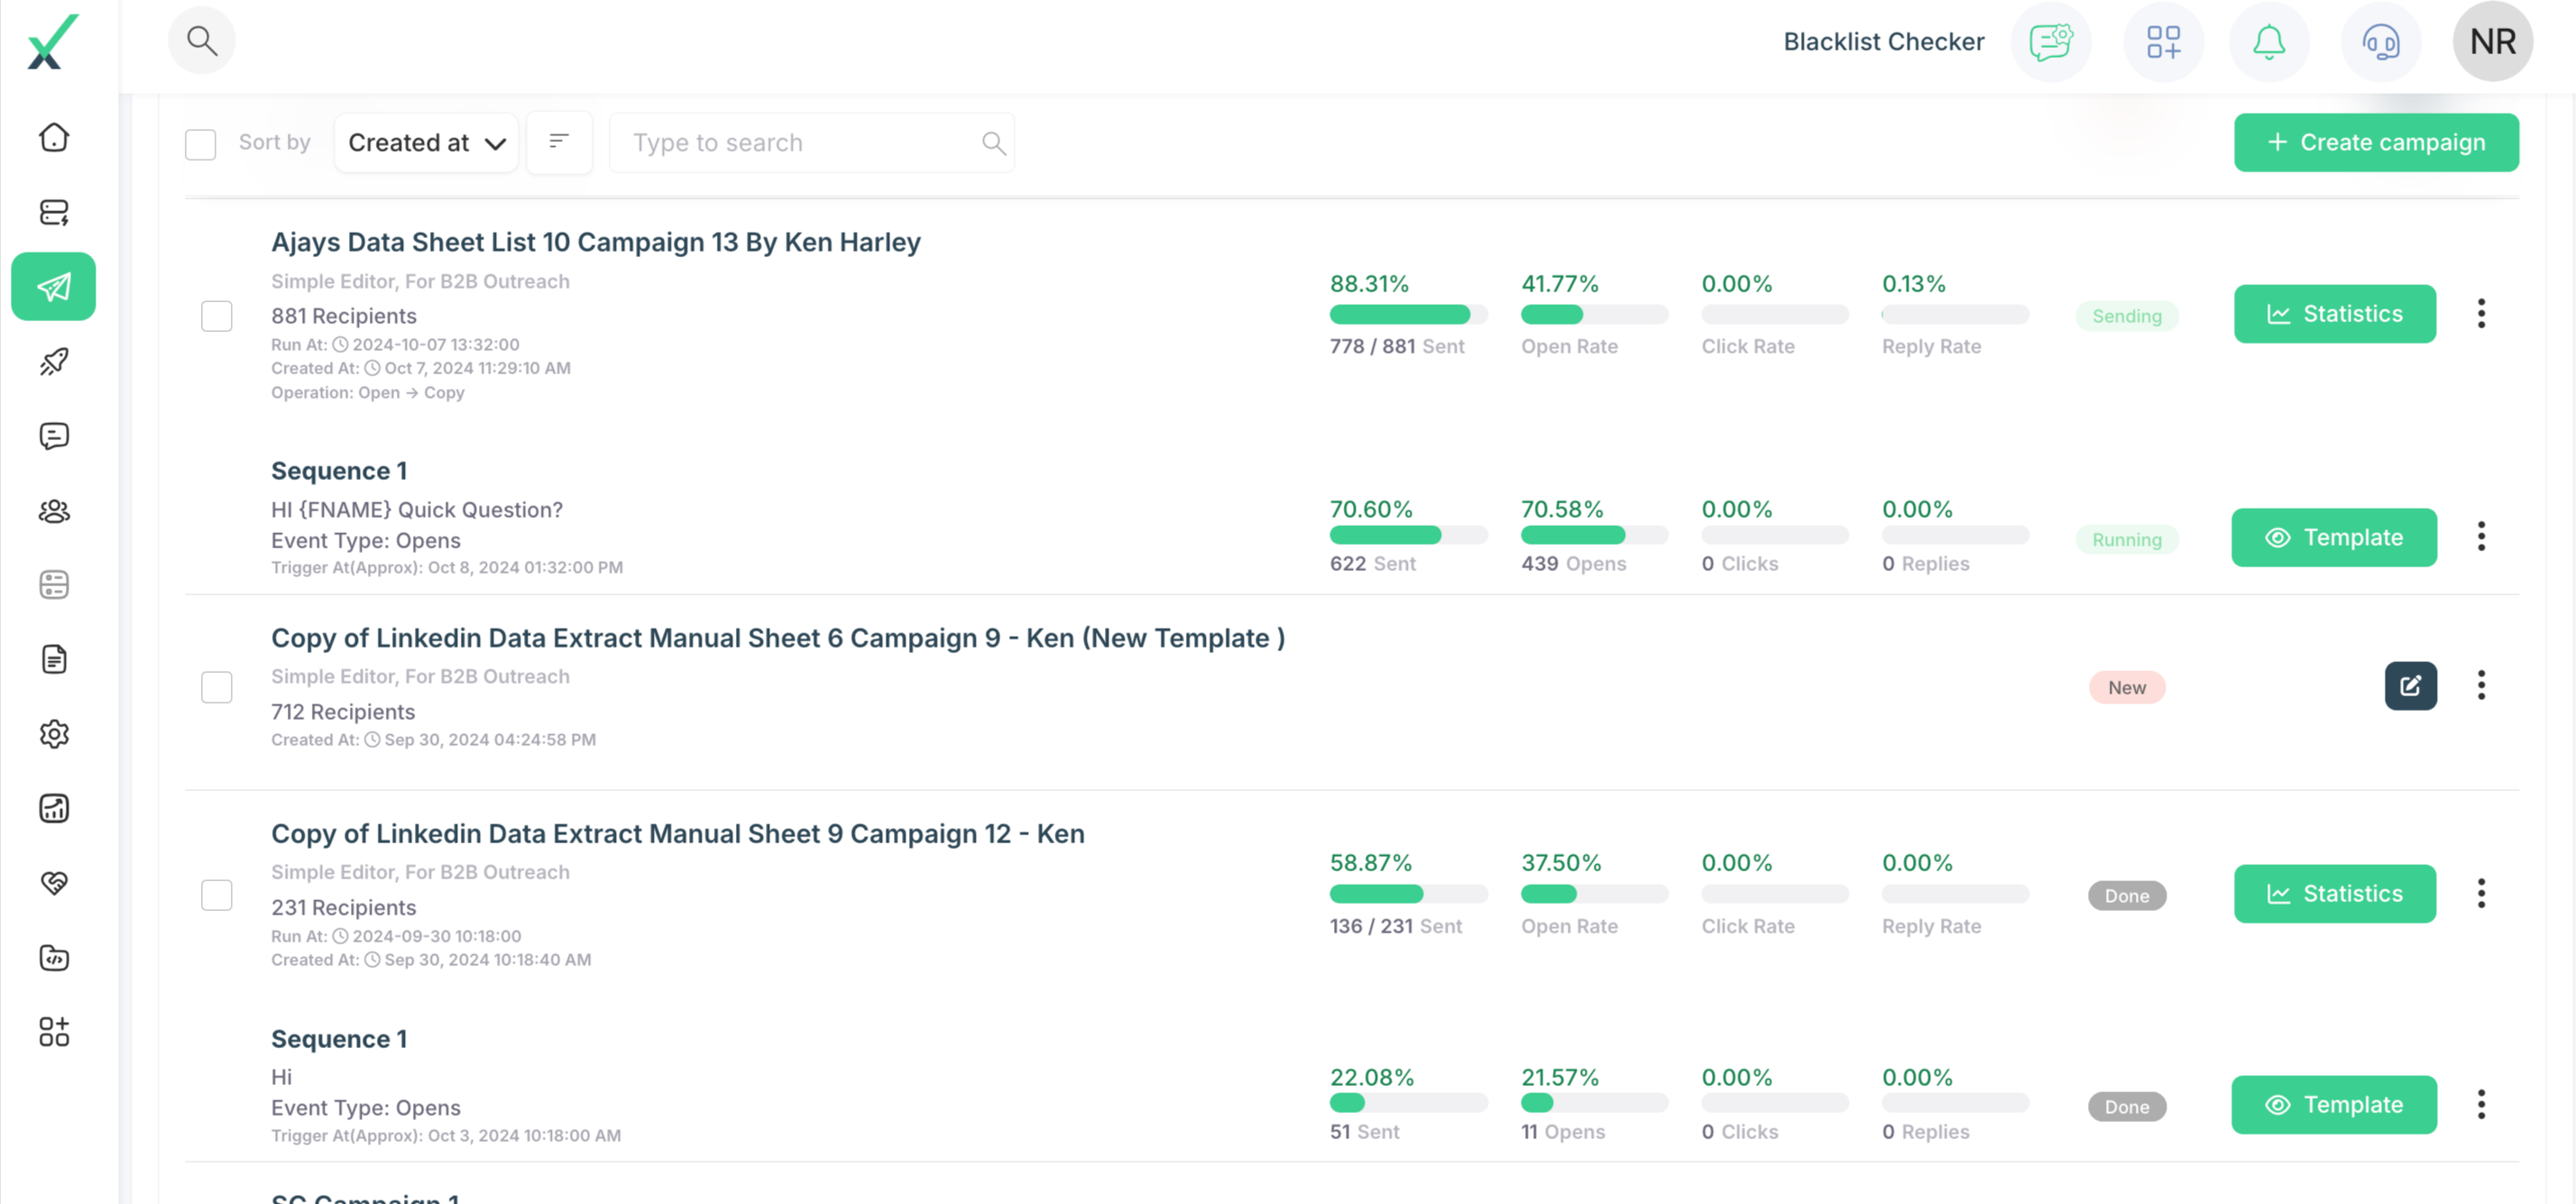Open the Home icon in the sidebar

coord(54,137)
